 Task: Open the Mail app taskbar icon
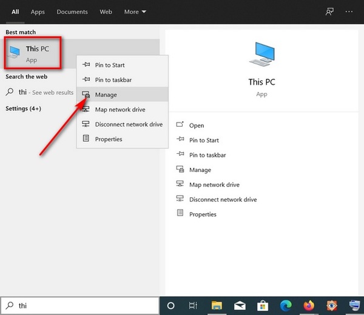[240, 306]
